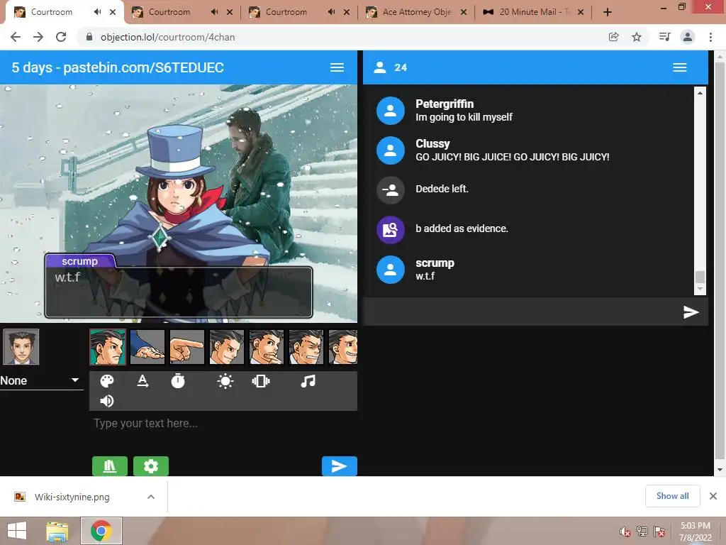Image resolution: width=726 pixels, height=545 pixels.
Task: Open the Wiki-sixtynine.png download
Action: 72,497
